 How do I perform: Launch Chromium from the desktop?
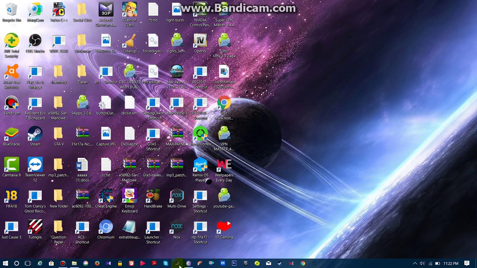point(106,230)
